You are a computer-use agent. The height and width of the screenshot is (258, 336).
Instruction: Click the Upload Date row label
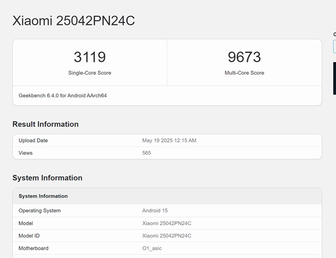[x=33, y=140]
